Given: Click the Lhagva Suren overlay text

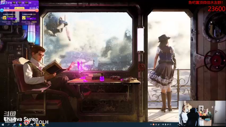Looking at the screenshot, I should 21,119.
